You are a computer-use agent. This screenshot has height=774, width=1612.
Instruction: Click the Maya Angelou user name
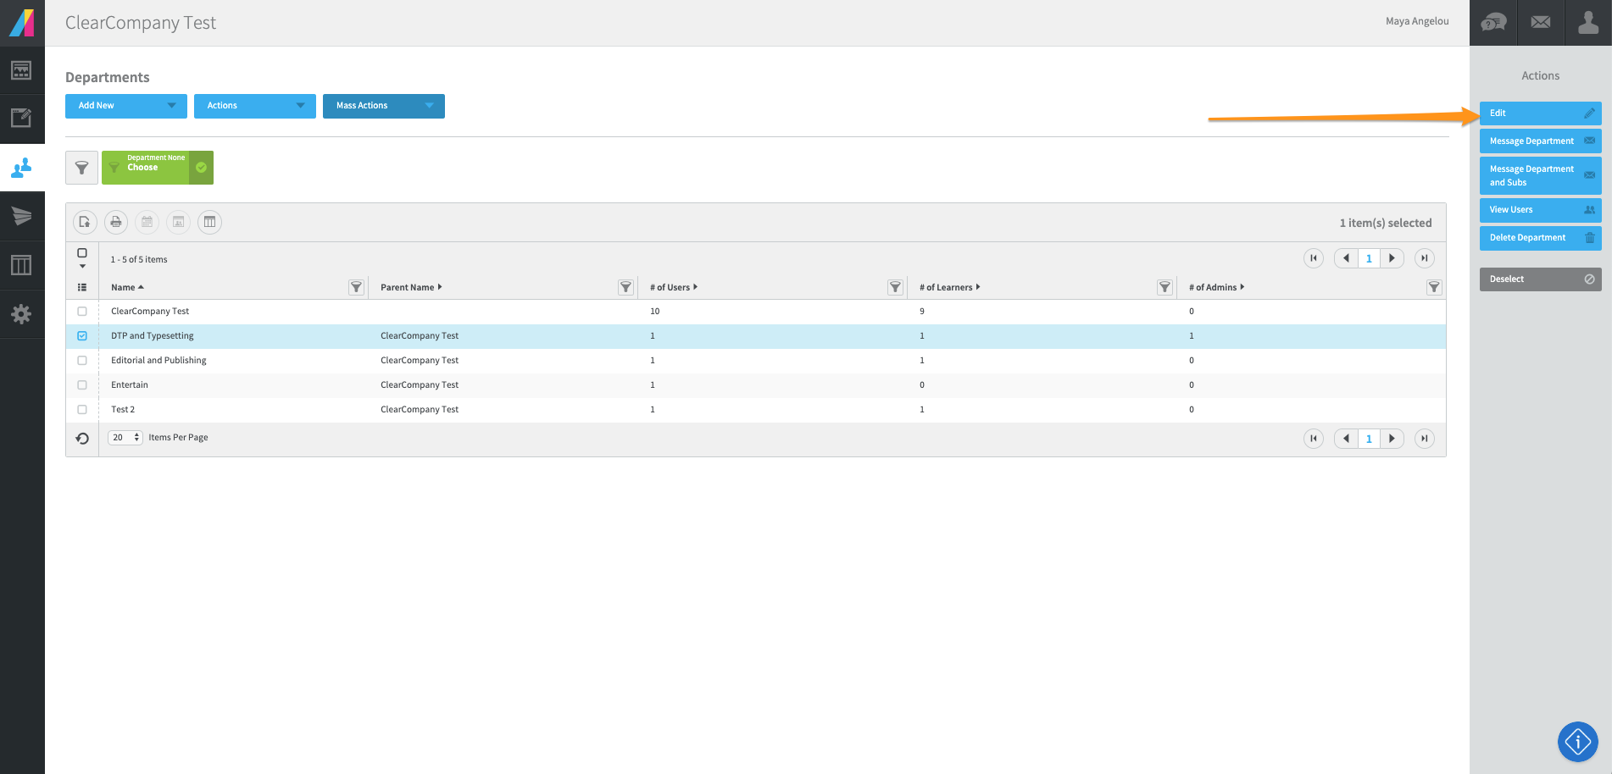tap(1417, 21)
